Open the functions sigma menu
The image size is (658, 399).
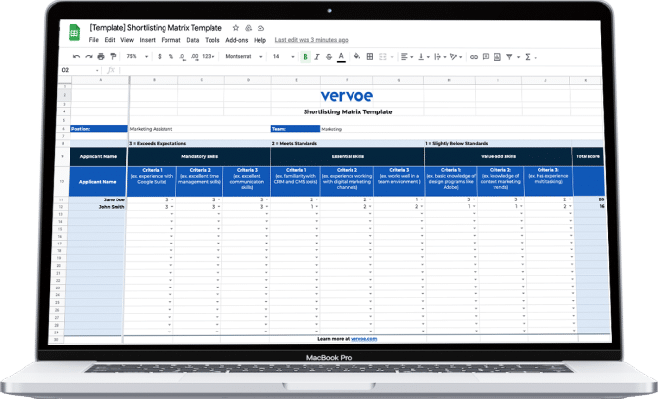point(528,57)
